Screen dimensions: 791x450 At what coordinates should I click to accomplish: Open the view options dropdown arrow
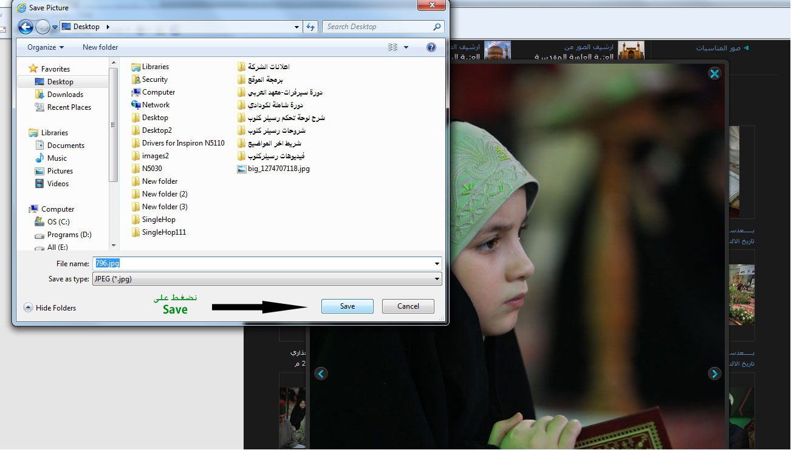coord(406,47)
